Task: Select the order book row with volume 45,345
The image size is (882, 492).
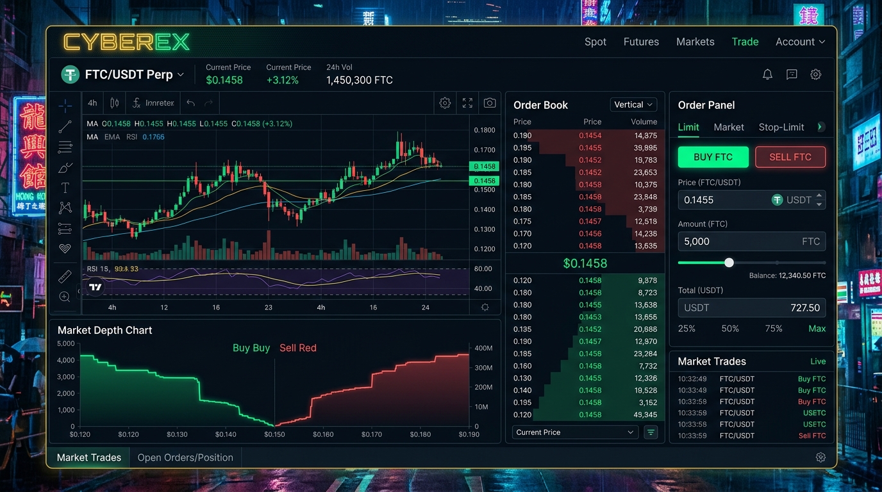Action: click(585, 415)
